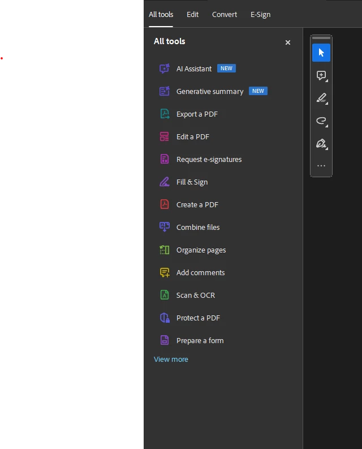Screen dimensions: 362x449
Task: Click the Export a PDF label
Action: click(197, 114)
